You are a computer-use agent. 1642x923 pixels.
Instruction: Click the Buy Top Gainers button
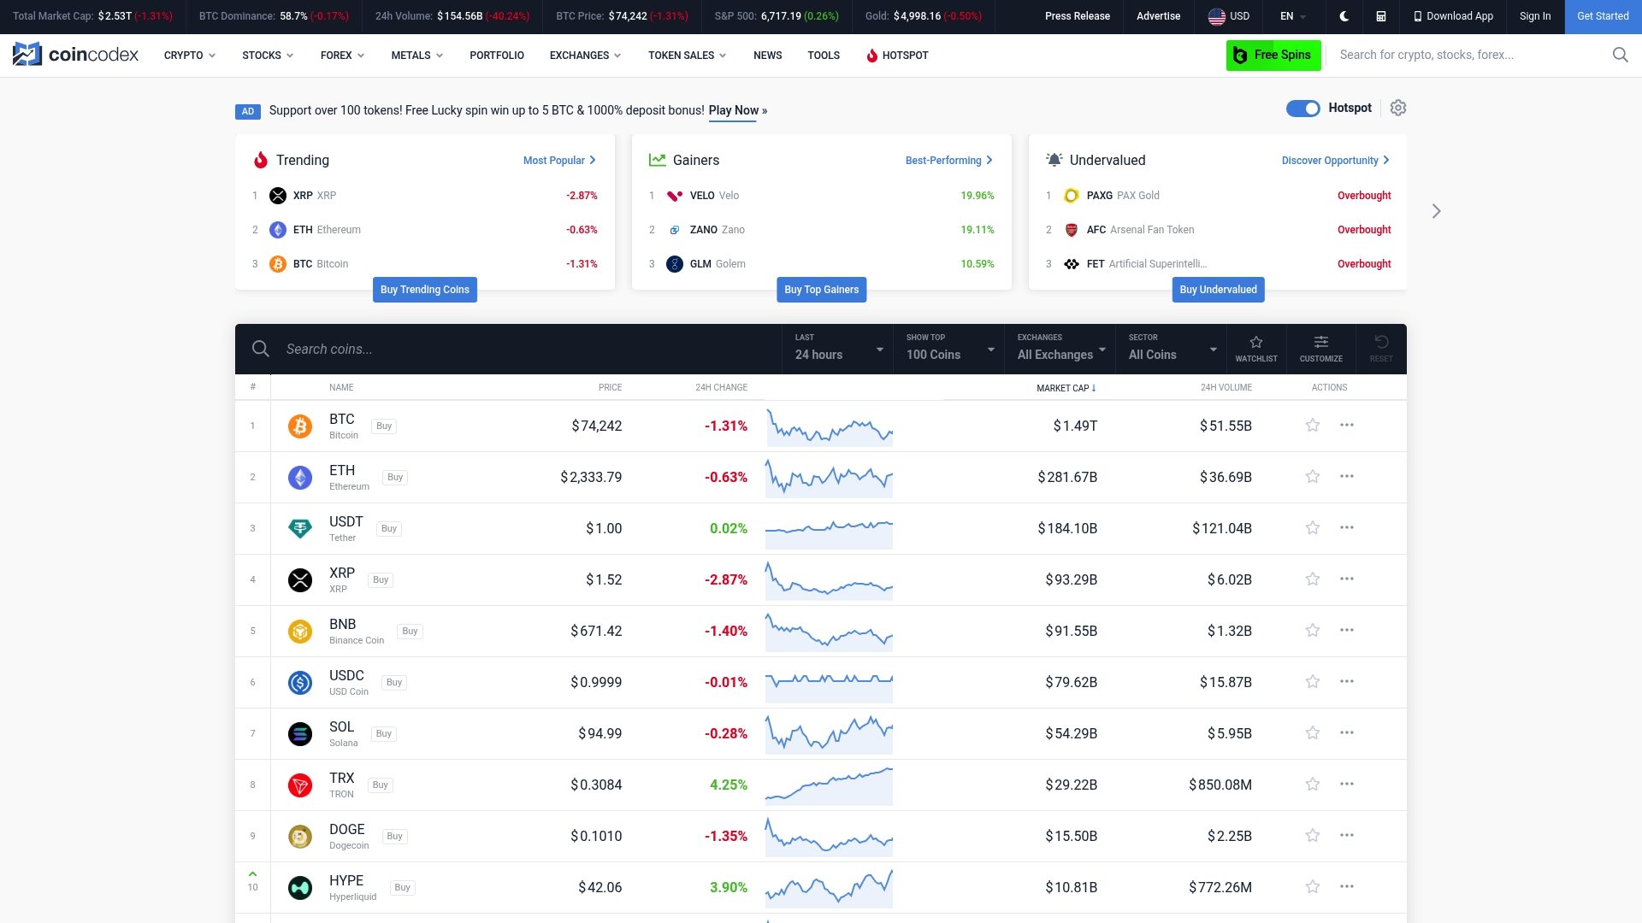click(x=821, y=289)
